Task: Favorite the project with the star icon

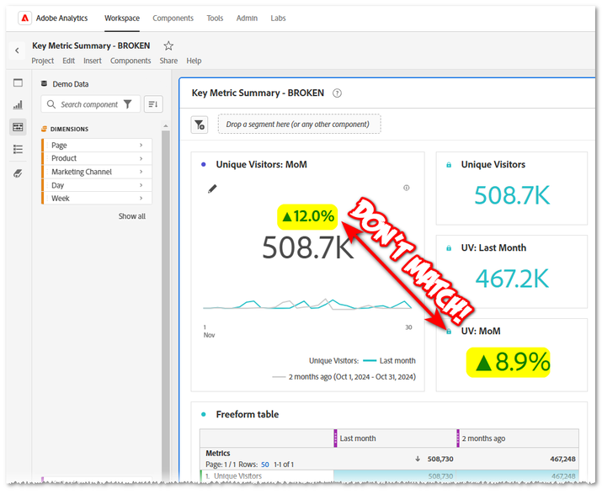Action: coord(168,46)
